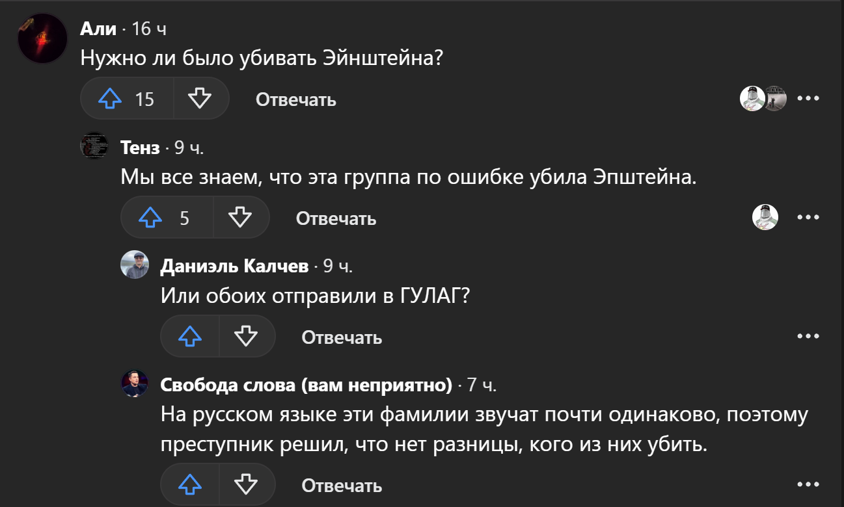The image size is (844, 507).
Task: Upvote the Свобода слова comment
Action: coord(190,484)
